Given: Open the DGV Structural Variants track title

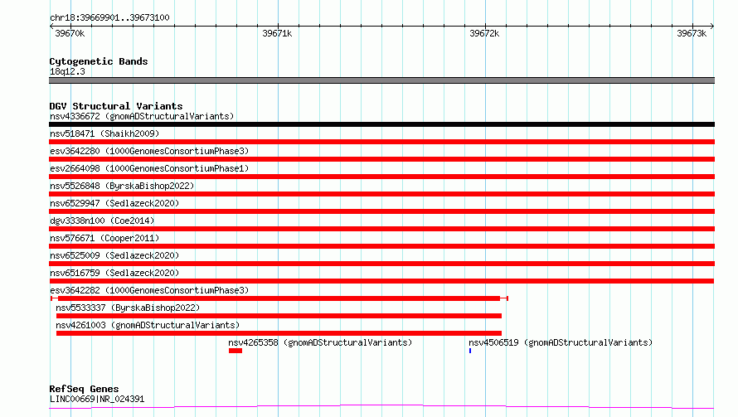Looking at the screenshot, I should [116, 106].
